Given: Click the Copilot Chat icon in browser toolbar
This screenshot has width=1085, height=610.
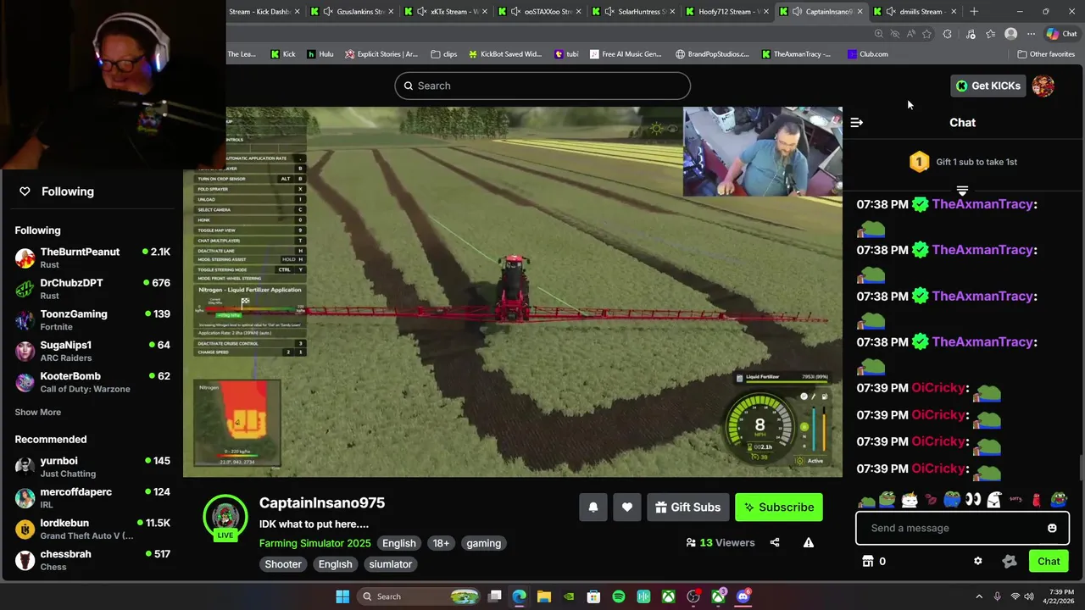Looking at the screenshot, I should tap(1060, 34).
